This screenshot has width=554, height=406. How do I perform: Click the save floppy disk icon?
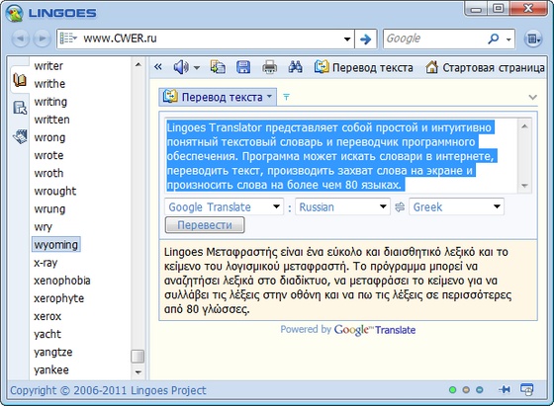[x=243, y=66]
